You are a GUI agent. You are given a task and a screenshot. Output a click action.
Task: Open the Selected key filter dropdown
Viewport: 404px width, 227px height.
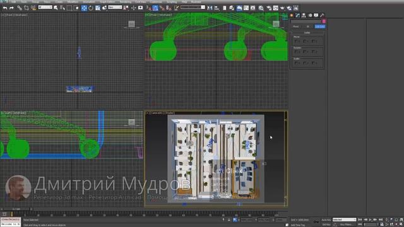[344, 219]
